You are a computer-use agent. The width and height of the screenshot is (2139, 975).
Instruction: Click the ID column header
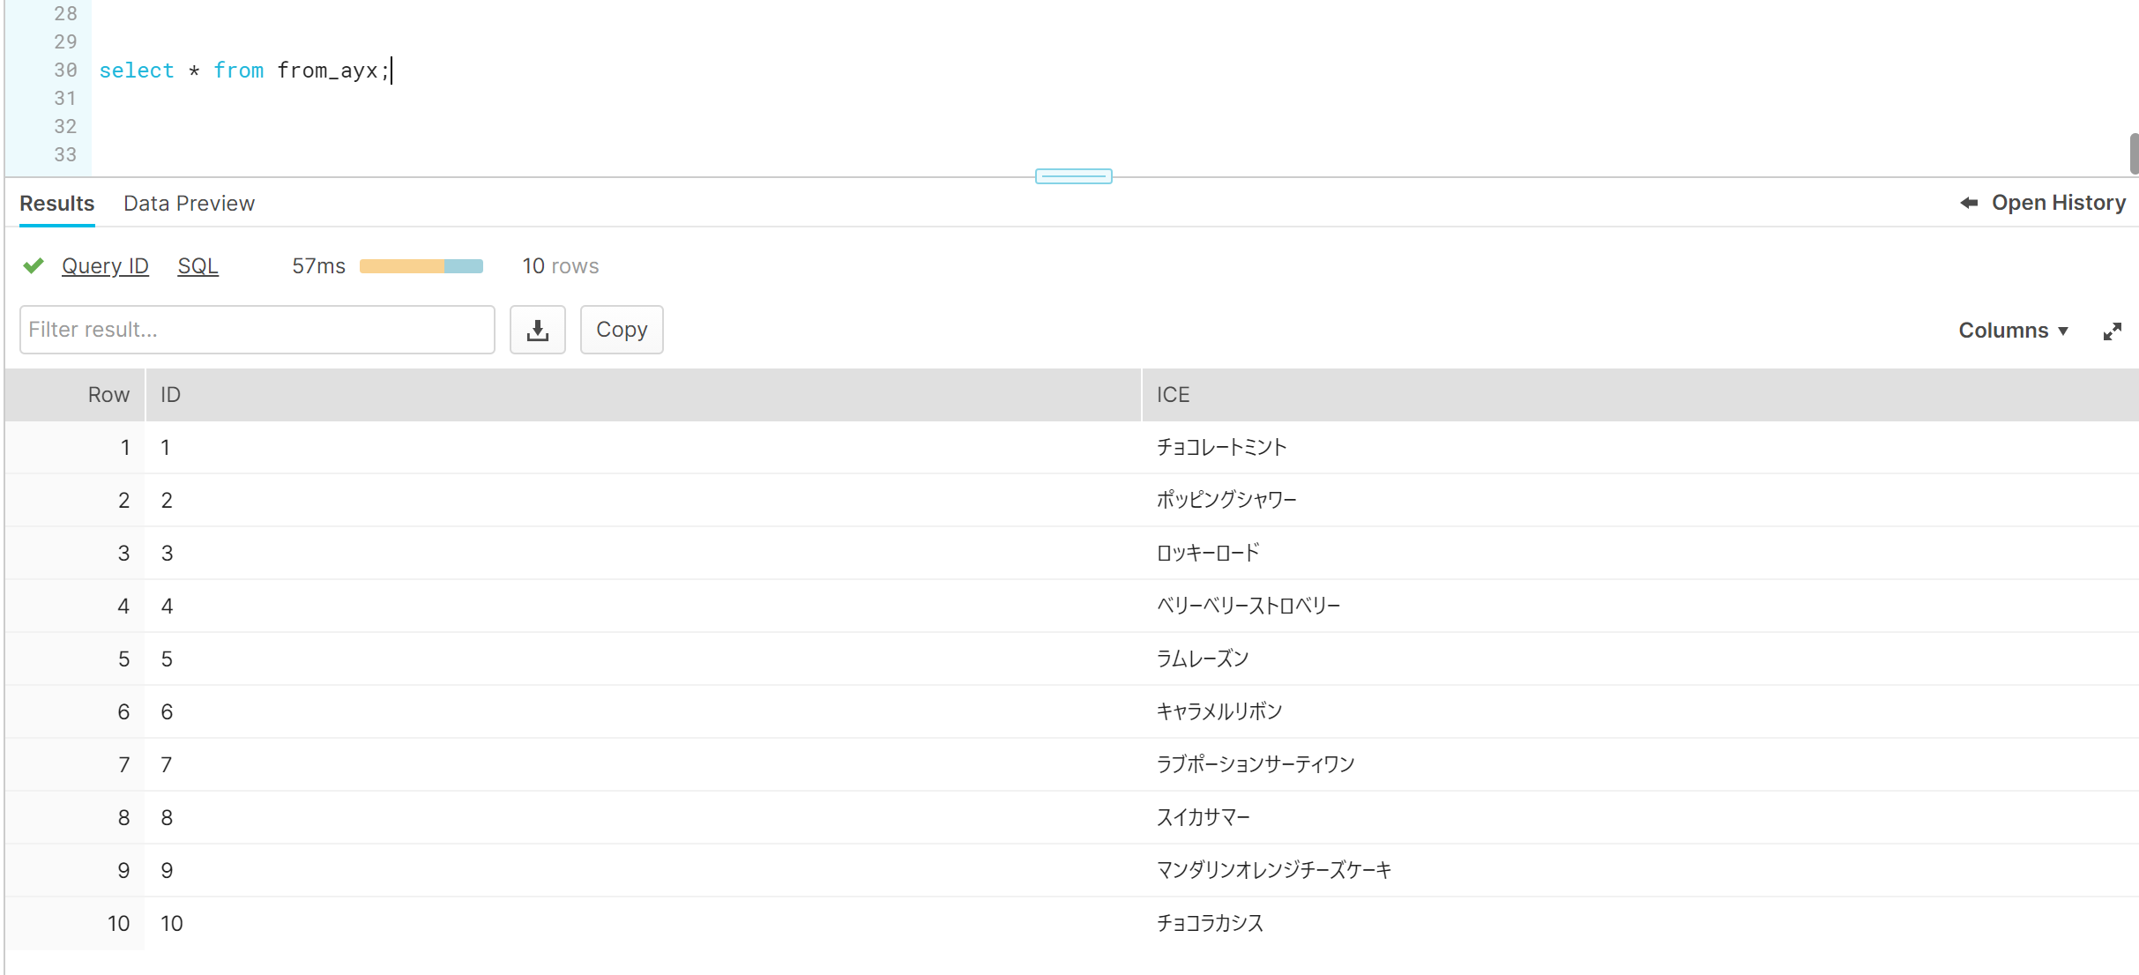tap(169, 394)
